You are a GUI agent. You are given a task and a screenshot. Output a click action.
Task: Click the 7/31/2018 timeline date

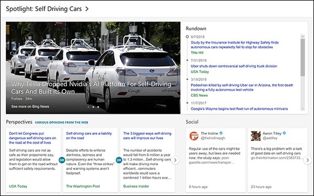tap(198, 61)
